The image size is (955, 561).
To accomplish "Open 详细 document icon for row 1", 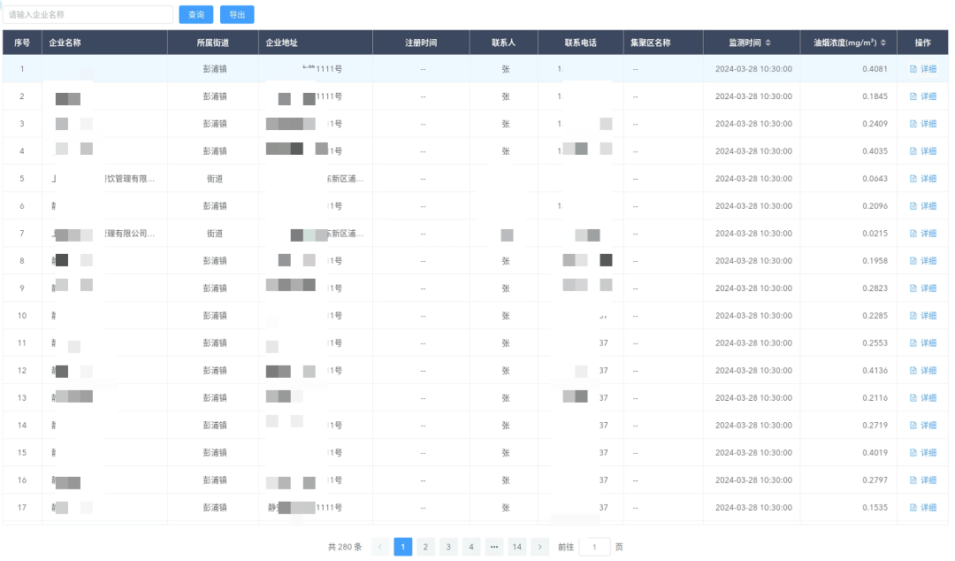I will pyautogui.click(x=913, y=69).
